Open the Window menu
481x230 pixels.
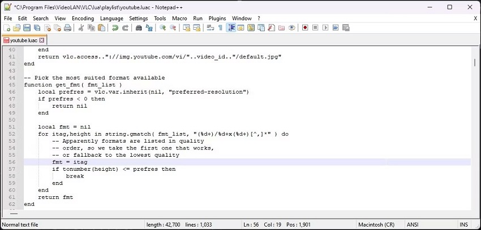(242, 19)
